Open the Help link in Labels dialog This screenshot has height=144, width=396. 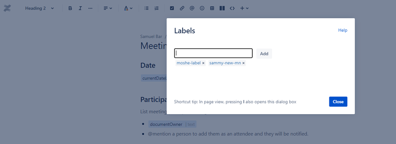pos(343,30)
